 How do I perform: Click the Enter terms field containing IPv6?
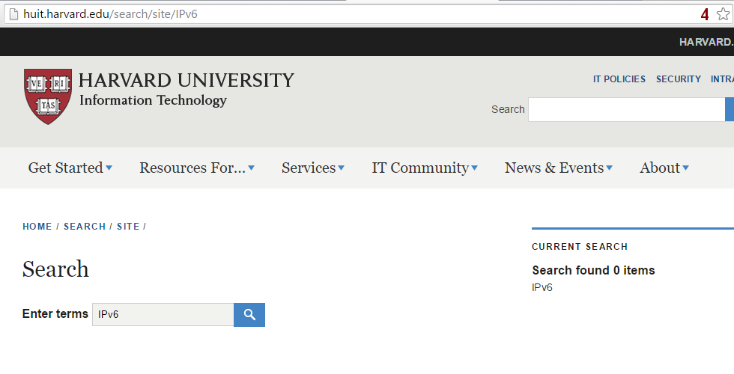coord(163,315)
